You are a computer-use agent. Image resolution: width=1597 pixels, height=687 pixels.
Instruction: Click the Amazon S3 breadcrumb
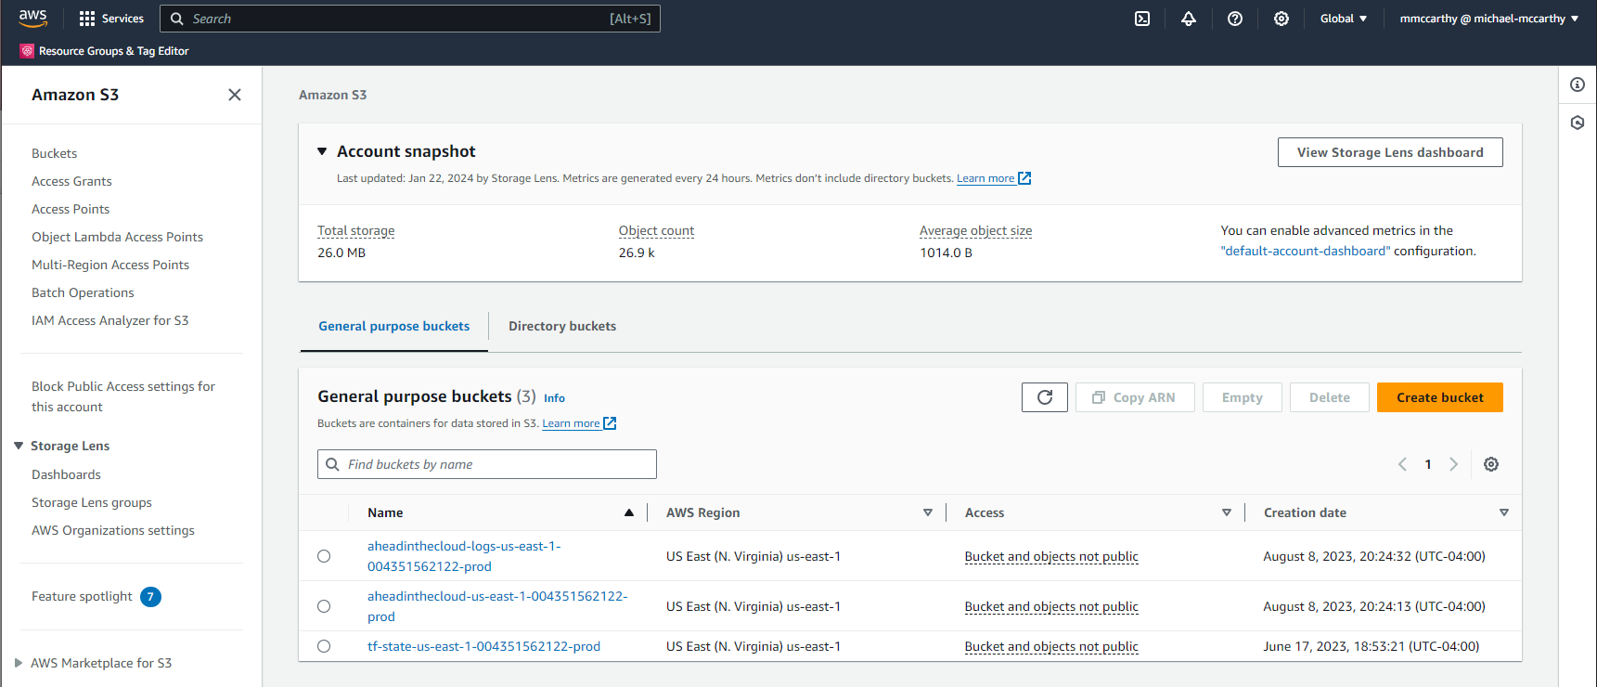coord(332,95)
